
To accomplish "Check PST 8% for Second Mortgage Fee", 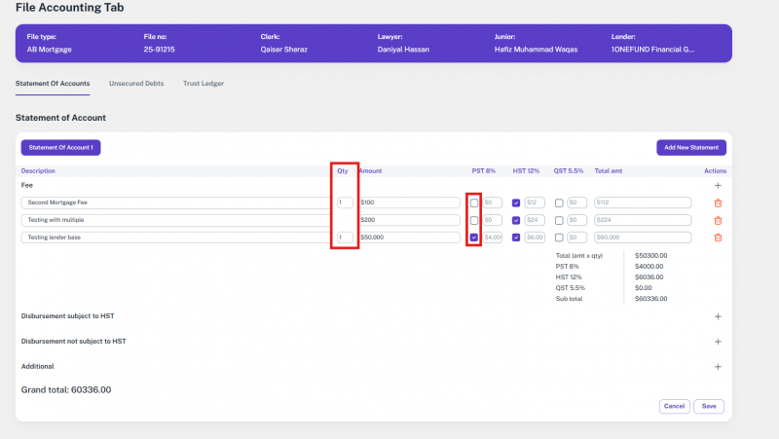I will pyautogui.click(x=474, y=202).
